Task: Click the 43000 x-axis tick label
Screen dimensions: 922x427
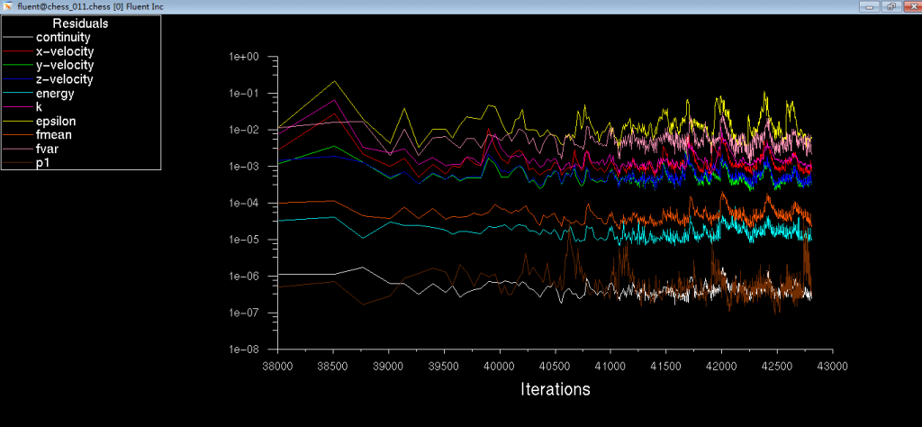Action: click(831, 365)
